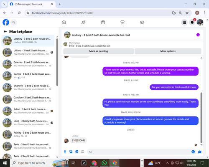This screenshot has width=209, height=167.
Task: Open site information icon in address bar
Action: click(28, 13)
